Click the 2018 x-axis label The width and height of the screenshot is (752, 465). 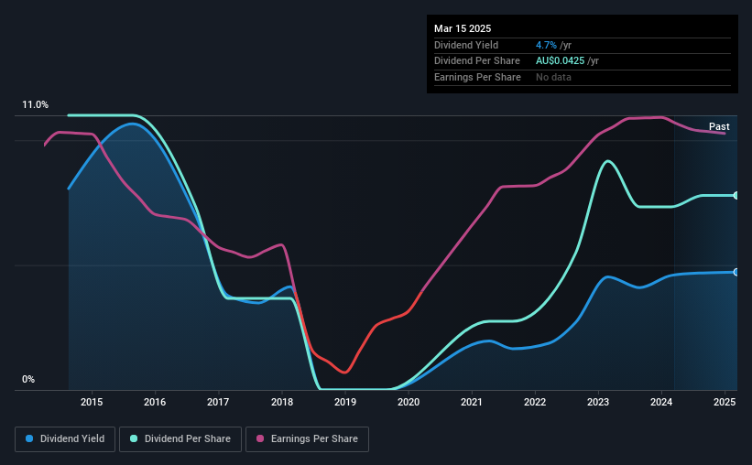tap(282, 402)
